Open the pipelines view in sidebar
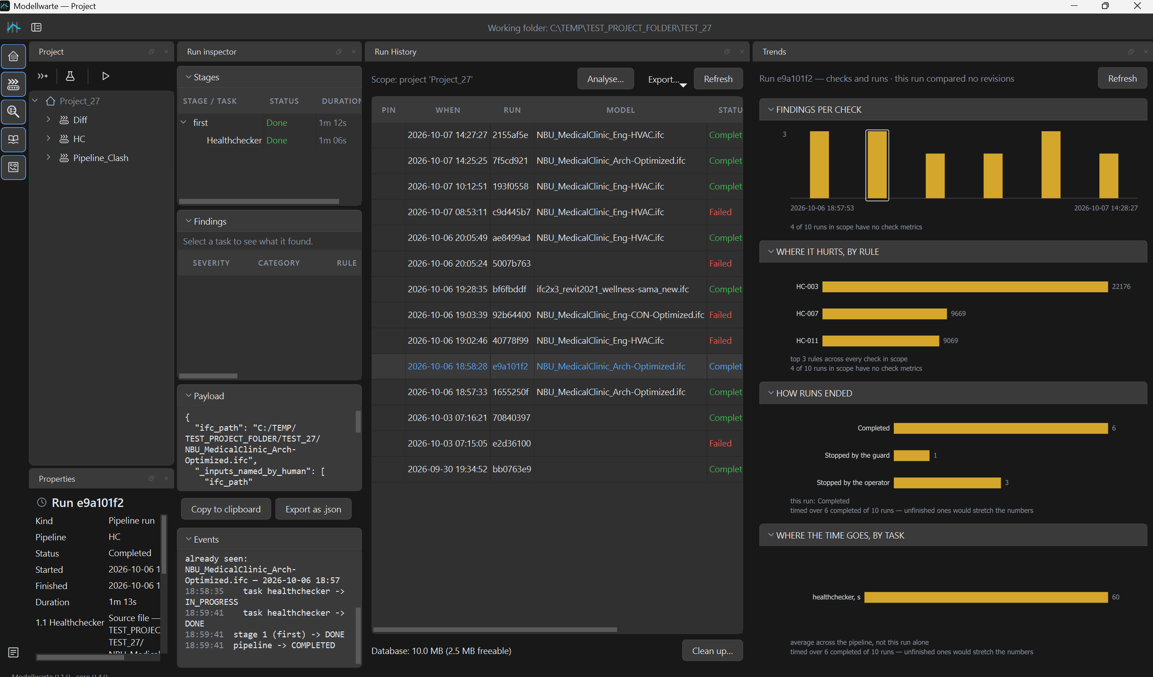This screenshot has height=677, width=1153. coord(13,84)
